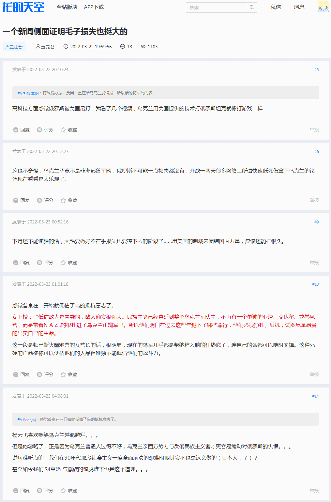Viewport: 331px width, 502px height.
Task: Click quote arrow icon in post #14
Action: (x=19, y=420)
